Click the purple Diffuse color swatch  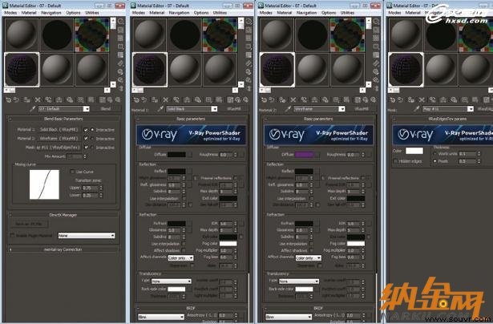(x=304, y=155)
